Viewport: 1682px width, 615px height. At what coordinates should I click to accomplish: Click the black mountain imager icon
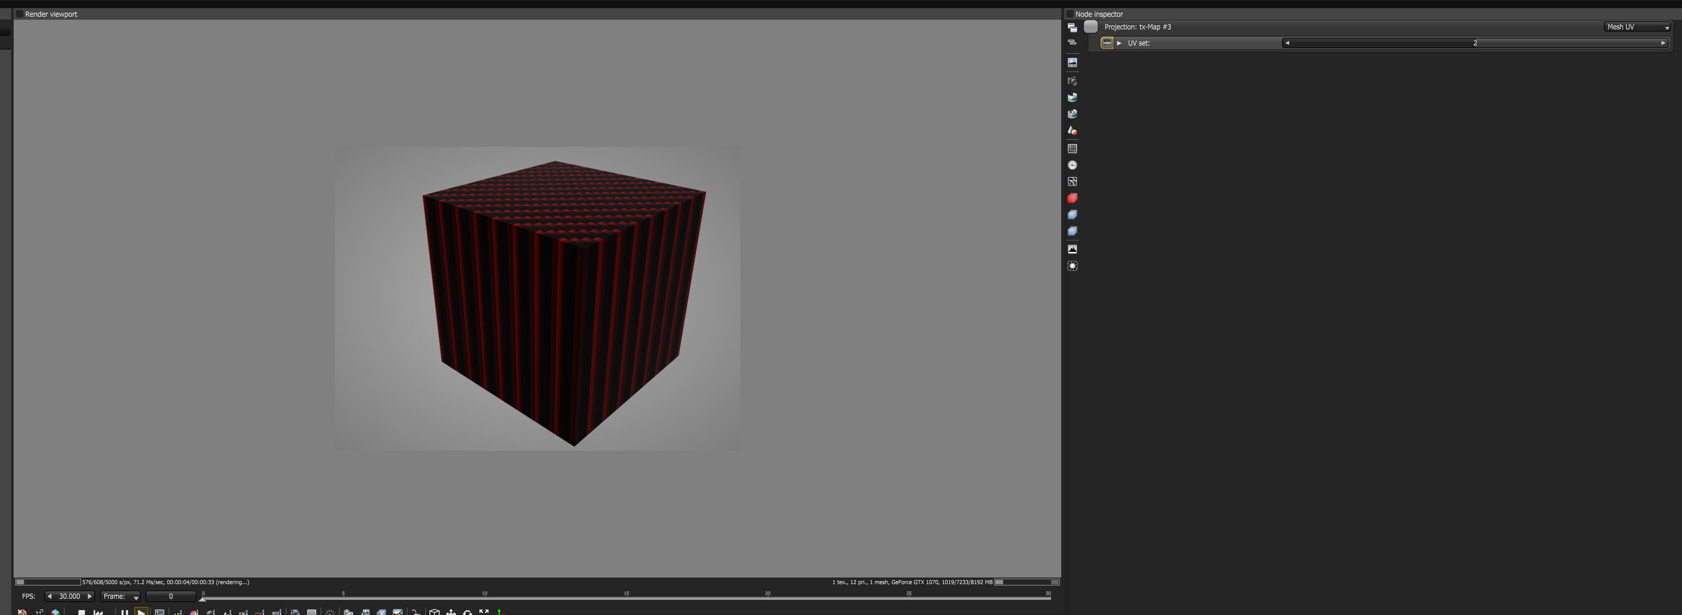(1072, 249)
